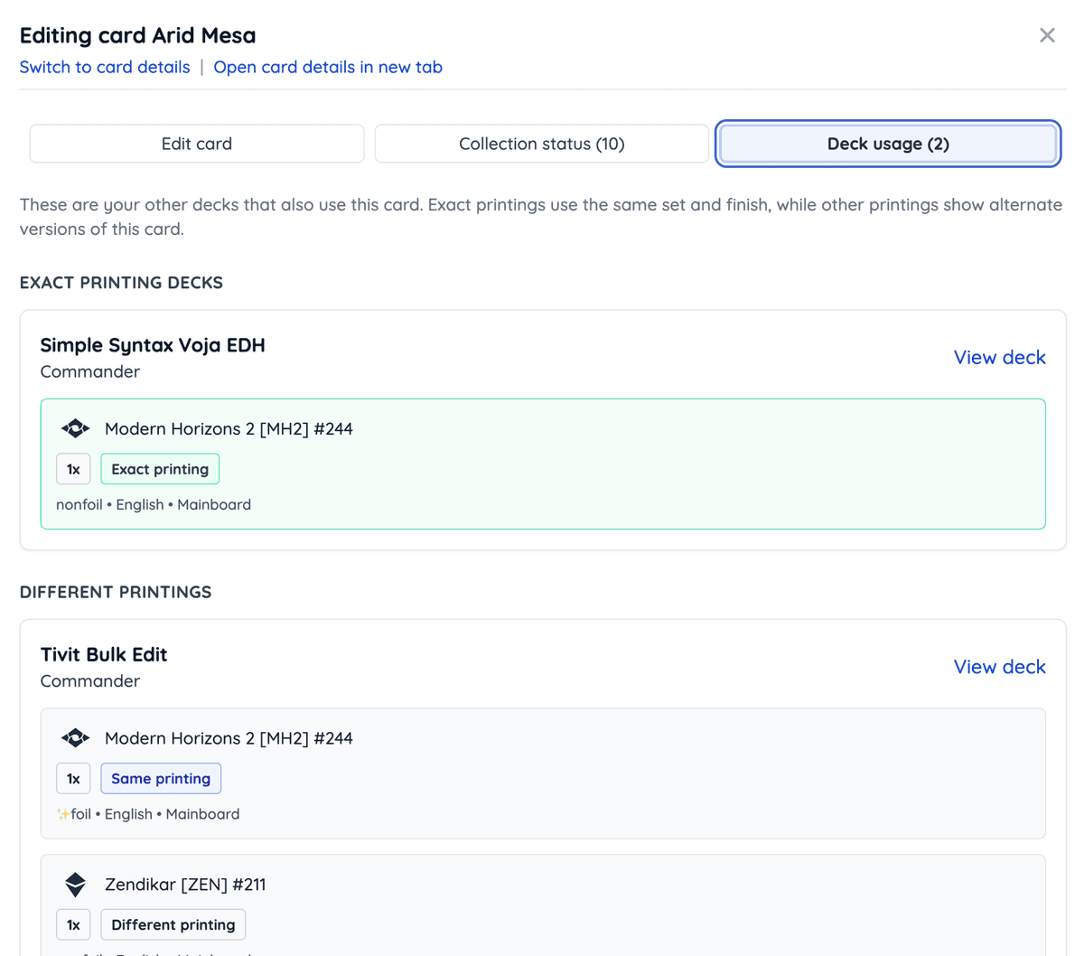The image size is (1084, 956).
Task: Click 1x quantity badge for Zendikar printing
Action: coord(73,924)
